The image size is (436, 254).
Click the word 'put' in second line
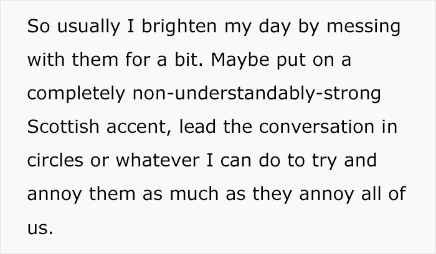[291, 61]
